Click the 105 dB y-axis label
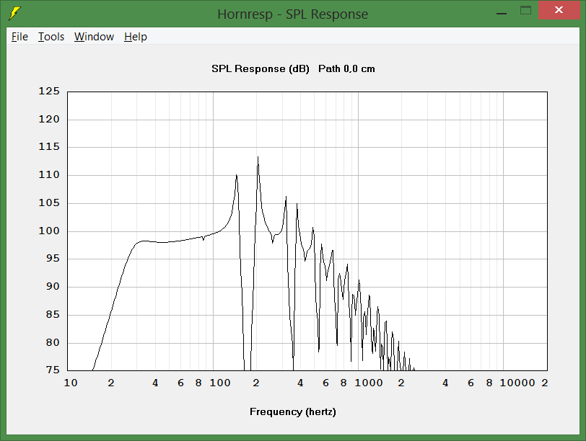Image resolution: width=586 pixels, height=441 pixels. click(x=49, y=202)
